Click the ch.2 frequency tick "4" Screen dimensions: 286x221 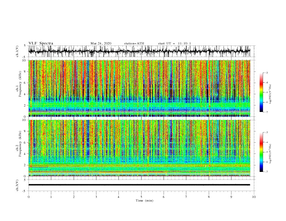tap(25, 154)
